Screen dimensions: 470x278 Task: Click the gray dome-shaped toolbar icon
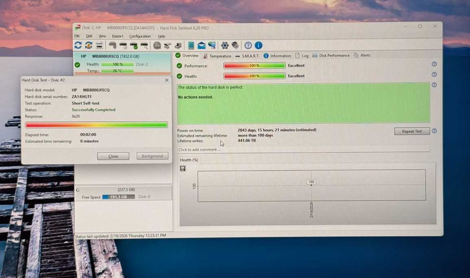[x=157, y=46]
